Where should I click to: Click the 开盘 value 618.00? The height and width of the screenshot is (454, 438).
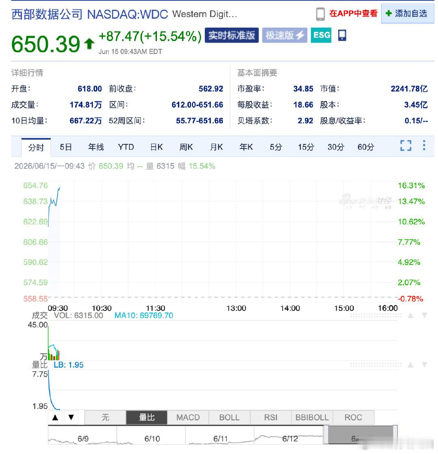[90, 88]
